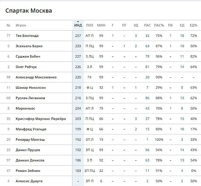Open Алексис Дуарте player row
Screen dimensions: 201x186
pyautogui.click(x=100, y=181)
